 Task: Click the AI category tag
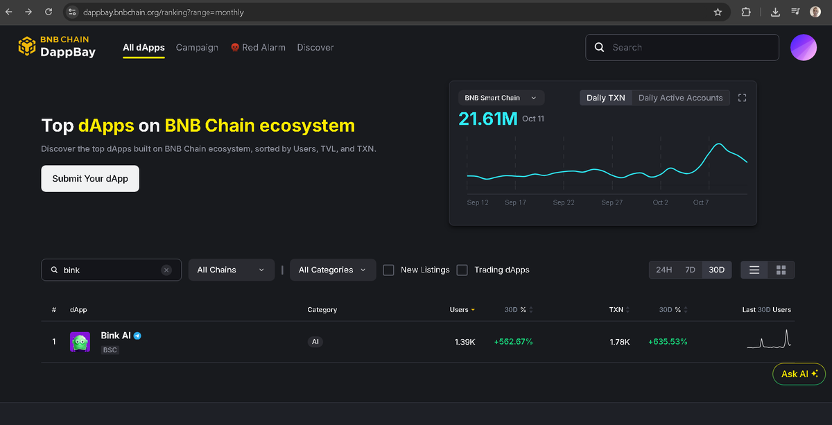315,342
